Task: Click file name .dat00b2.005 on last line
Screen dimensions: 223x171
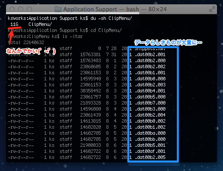Action: [150, 157]
